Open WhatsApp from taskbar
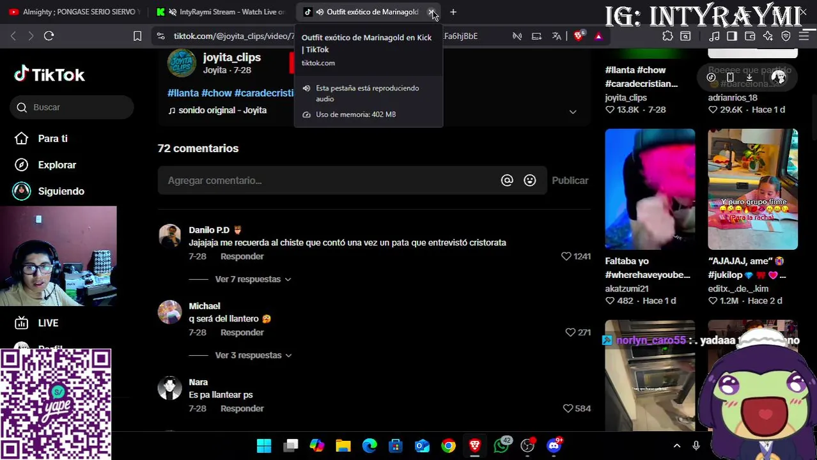817x460 pixels. point(502,445)
